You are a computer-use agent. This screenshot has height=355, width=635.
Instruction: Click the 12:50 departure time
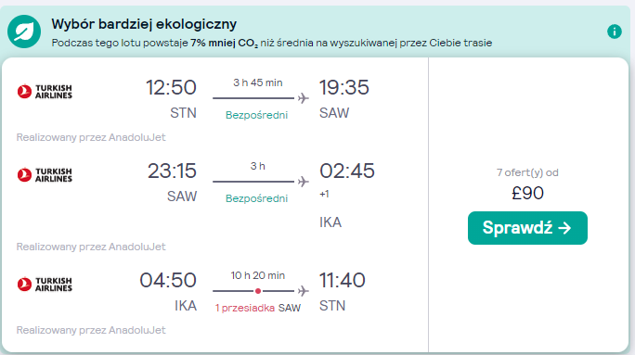point(171,87)
